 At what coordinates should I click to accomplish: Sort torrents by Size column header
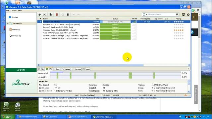[97, 19]
